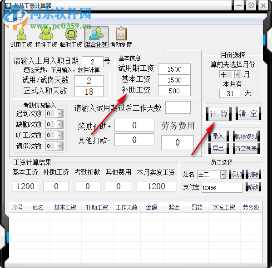Click the 本月有 days field showing 31
The image size is (272, 268).
click(x=230, y=93)
